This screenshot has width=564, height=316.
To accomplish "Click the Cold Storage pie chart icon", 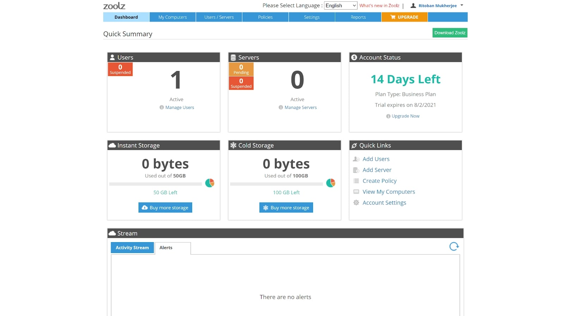I will (x=331, y=183).
